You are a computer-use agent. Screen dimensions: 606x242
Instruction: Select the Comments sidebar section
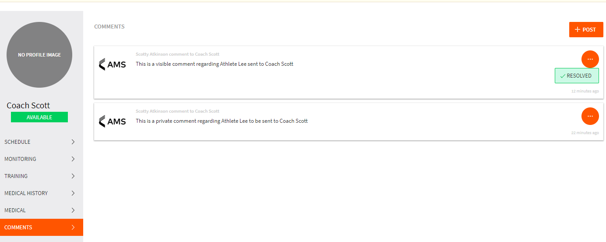pos(42,227)
